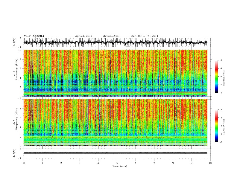Image resolution: width=237 pixels, height=183 pixels.
Task: Select the "start UT = 7:20:1" text
Action: 145,36
